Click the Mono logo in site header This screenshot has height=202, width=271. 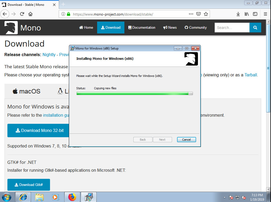(11, 28)
